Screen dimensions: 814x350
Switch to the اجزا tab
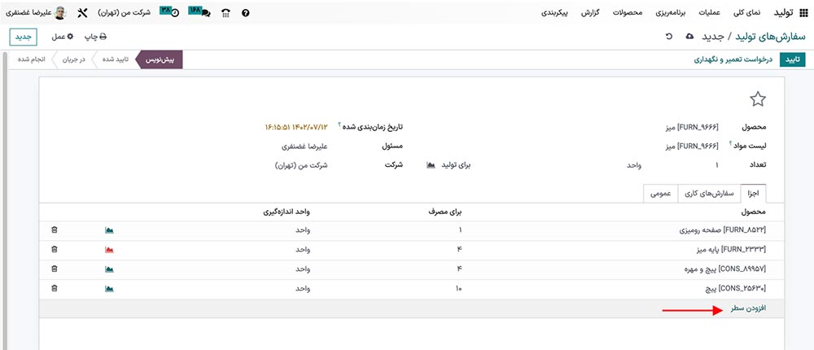point(753,193)
